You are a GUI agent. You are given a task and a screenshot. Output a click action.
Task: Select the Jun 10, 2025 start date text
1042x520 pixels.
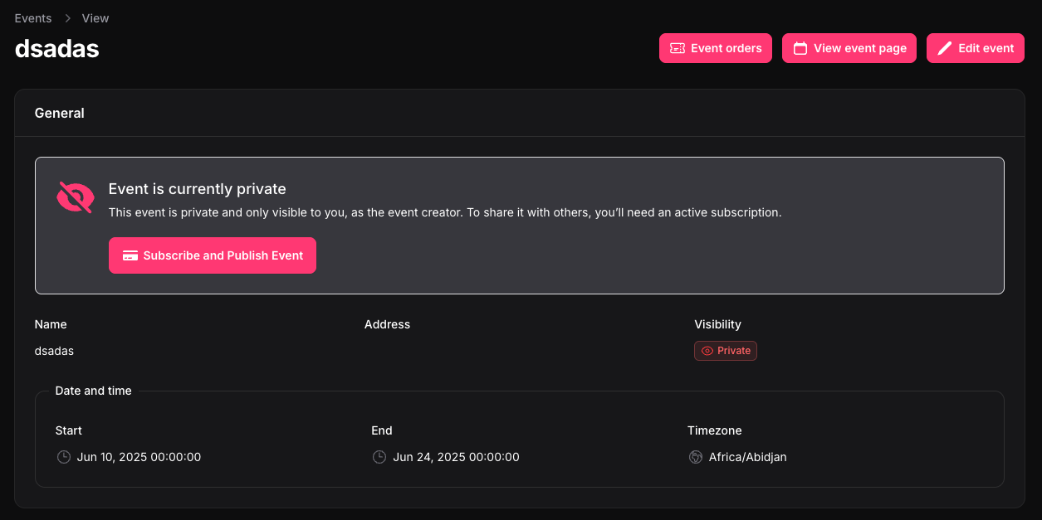(x=139, y=457)
